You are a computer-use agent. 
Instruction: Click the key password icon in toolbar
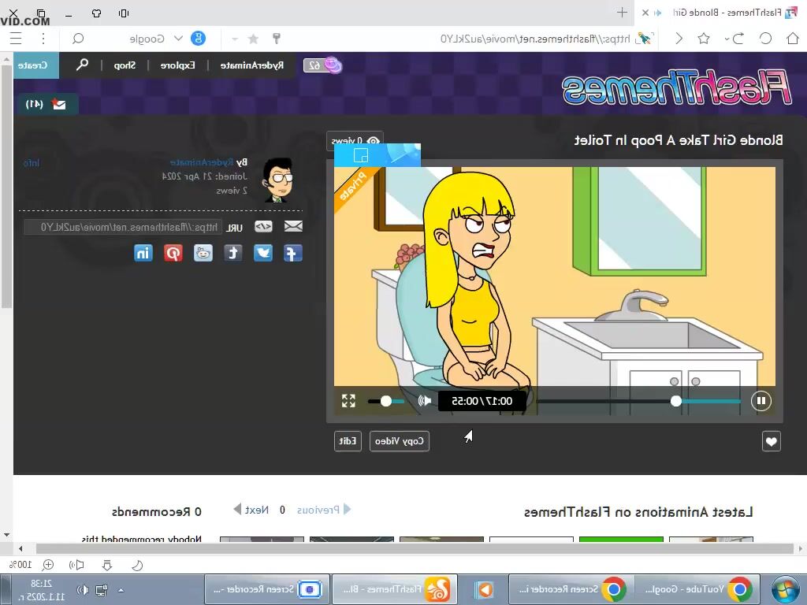point(277,39)
